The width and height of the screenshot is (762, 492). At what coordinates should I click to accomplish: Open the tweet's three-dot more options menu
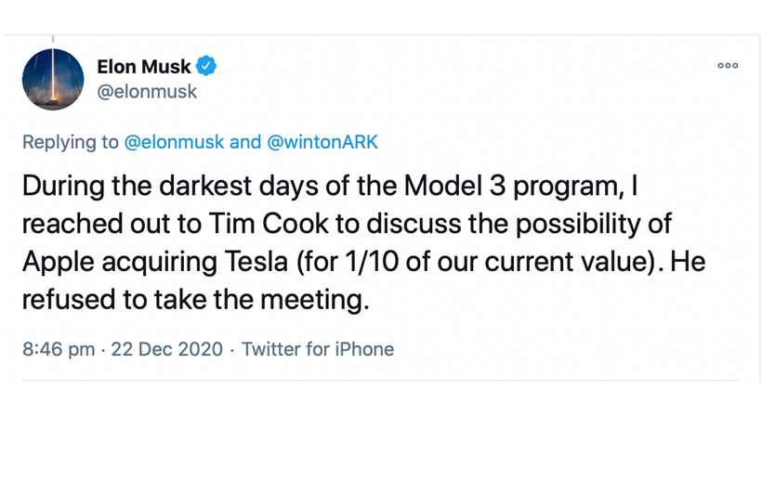coord(728,66)
